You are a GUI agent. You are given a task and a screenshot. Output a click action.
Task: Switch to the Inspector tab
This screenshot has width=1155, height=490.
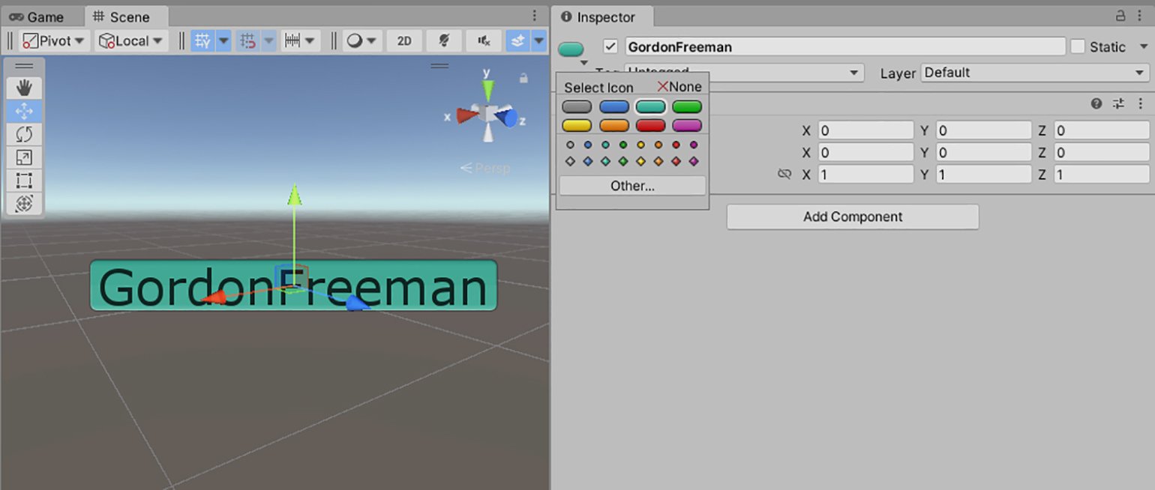pos(598,16)
